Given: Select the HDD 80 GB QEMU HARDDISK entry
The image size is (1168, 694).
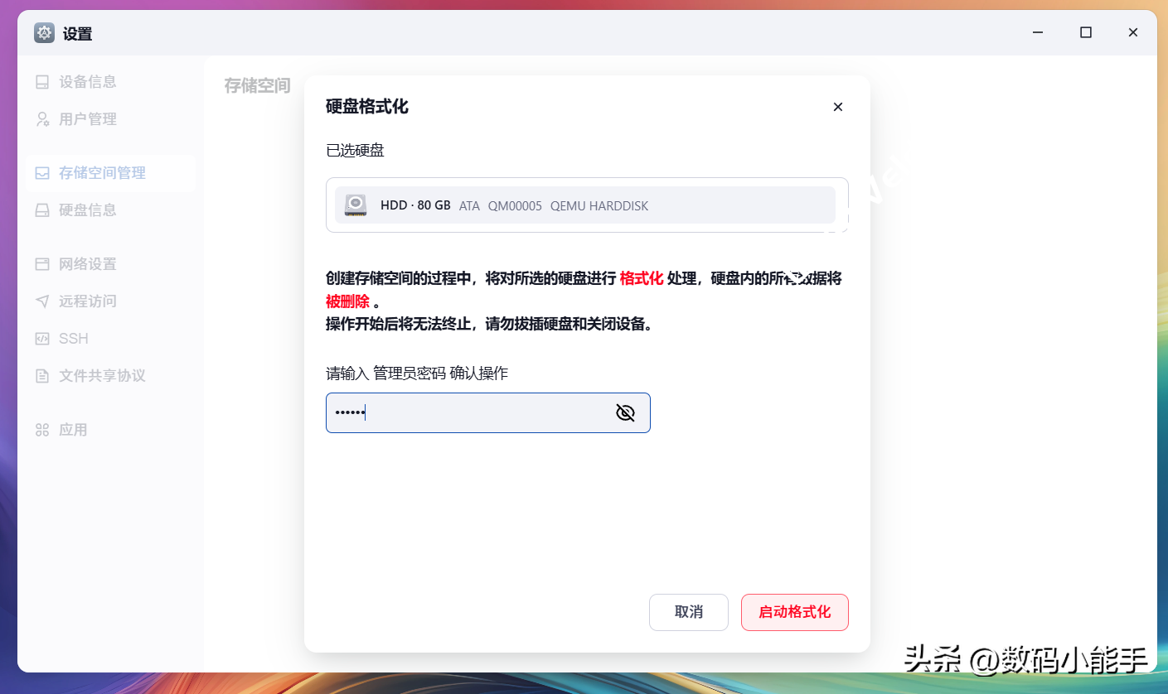Looking at the screenshot, I should (x=585, y=205).
